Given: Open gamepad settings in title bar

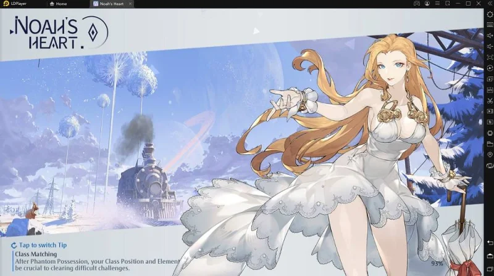Looking at the screenshot, I should coord(416,4).
